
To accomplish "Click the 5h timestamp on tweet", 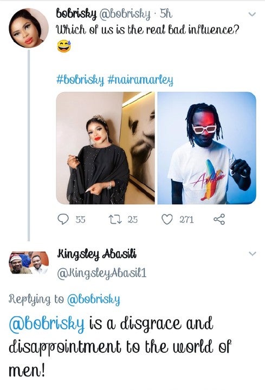I will pyautogui.click(x=166, y=14).
